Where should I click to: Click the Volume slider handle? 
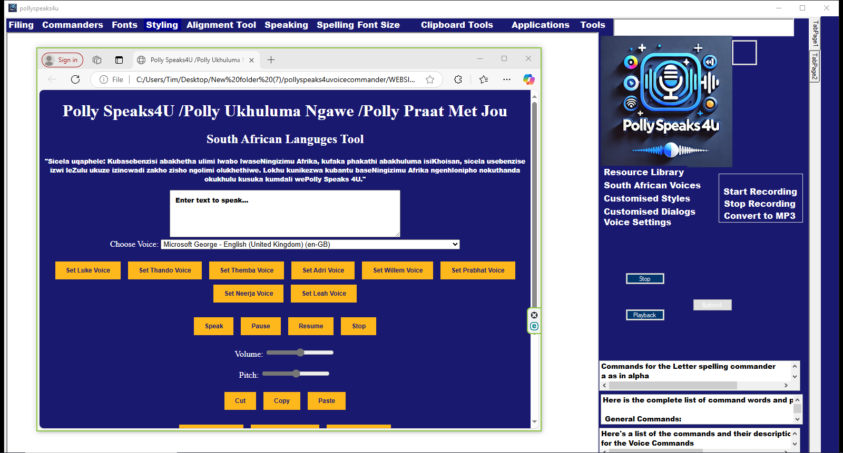tap(300, 353)
